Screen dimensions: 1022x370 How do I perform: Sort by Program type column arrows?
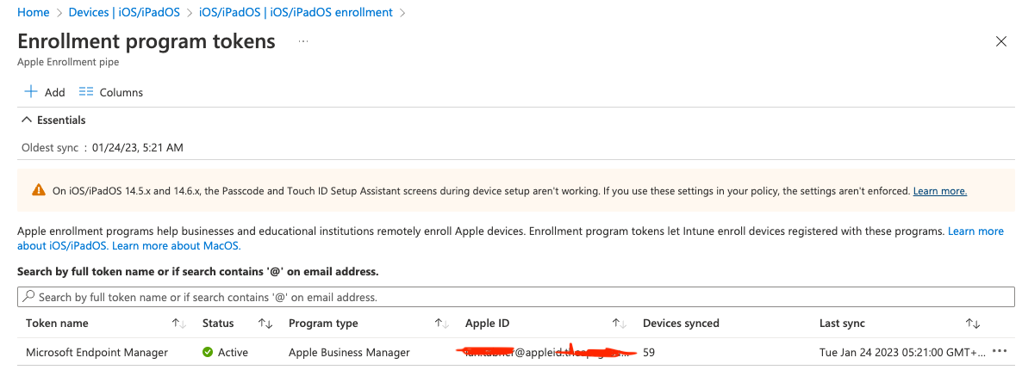441,323
